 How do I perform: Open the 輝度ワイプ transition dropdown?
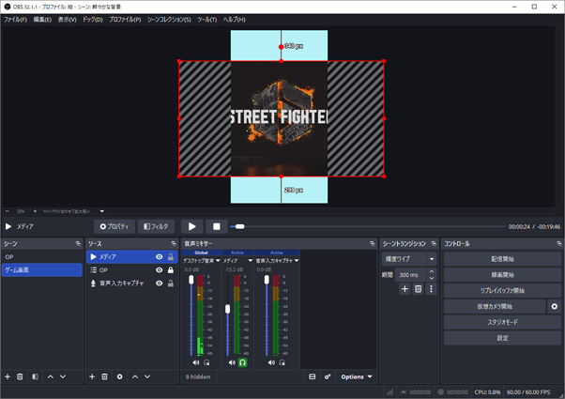click(409, 258)
